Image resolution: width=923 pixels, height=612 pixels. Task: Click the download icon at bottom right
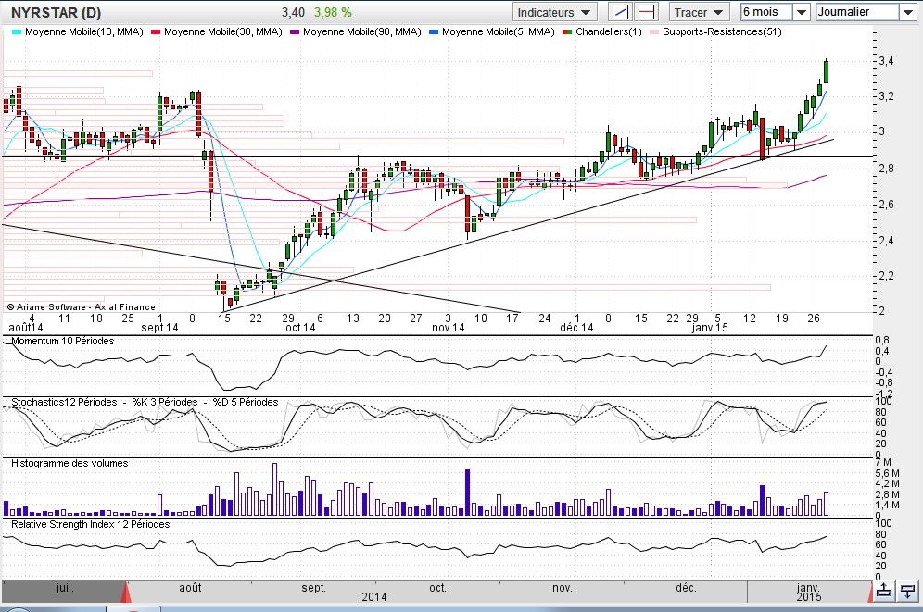pos(907,590)
